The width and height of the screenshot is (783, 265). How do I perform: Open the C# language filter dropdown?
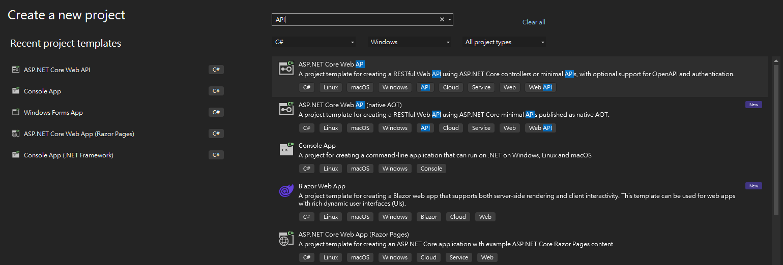pos(314,42)
